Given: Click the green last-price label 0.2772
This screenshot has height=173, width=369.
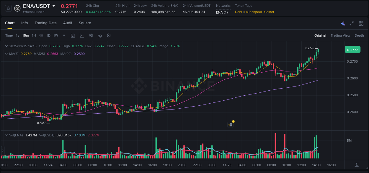Looking at the screenshot, I should pos(352,50).
